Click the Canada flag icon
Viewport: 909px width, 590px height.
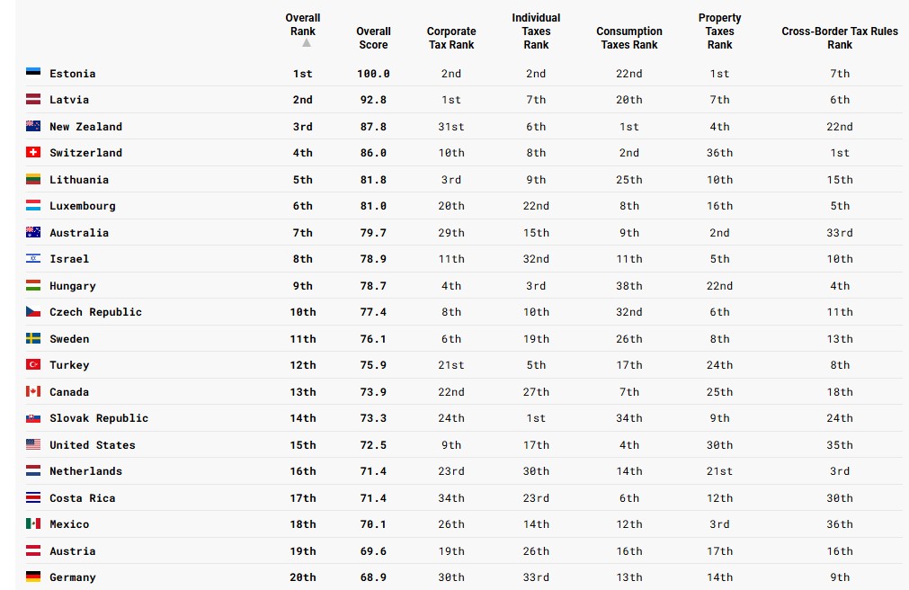33,391
